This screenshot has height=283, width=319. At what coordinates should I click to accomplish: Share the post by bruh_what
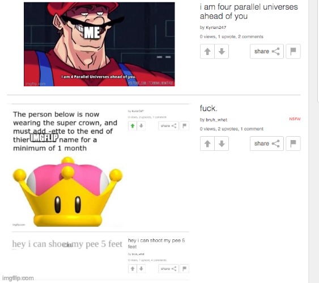pos(267,143)
